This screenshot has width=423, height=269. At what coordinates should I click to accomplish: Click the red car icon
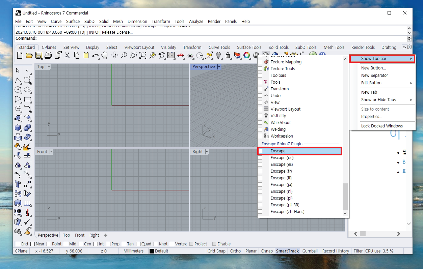click(x=181, y=55)
